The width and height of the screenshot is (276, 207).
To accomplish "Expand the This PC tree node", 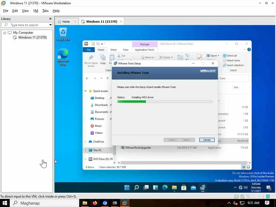I will point(85,150).
